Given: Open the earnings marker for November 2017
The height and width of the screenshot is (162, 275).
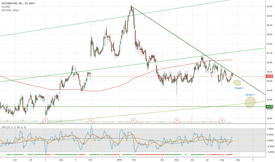Looking at the screenshot, I should click(x=91, y=120).
